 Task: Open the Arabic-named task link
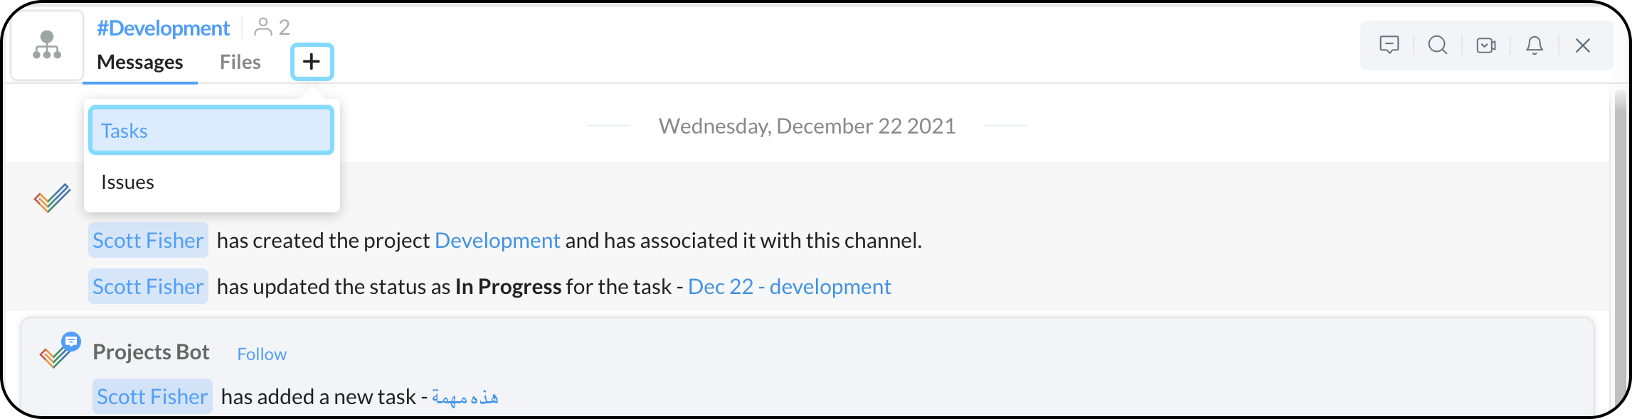click(465, 397)
